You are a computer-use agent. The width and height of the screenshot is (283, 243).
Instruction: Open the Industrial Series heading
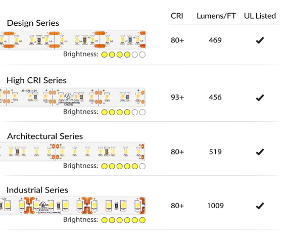click(37, 190)
